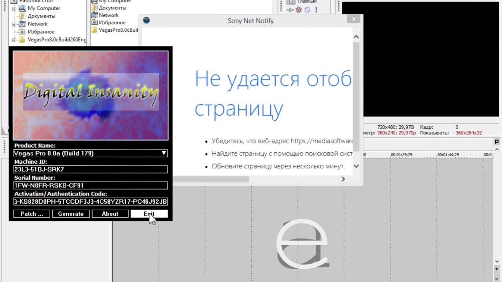Click the Документы name in file list

coord(113,7)
